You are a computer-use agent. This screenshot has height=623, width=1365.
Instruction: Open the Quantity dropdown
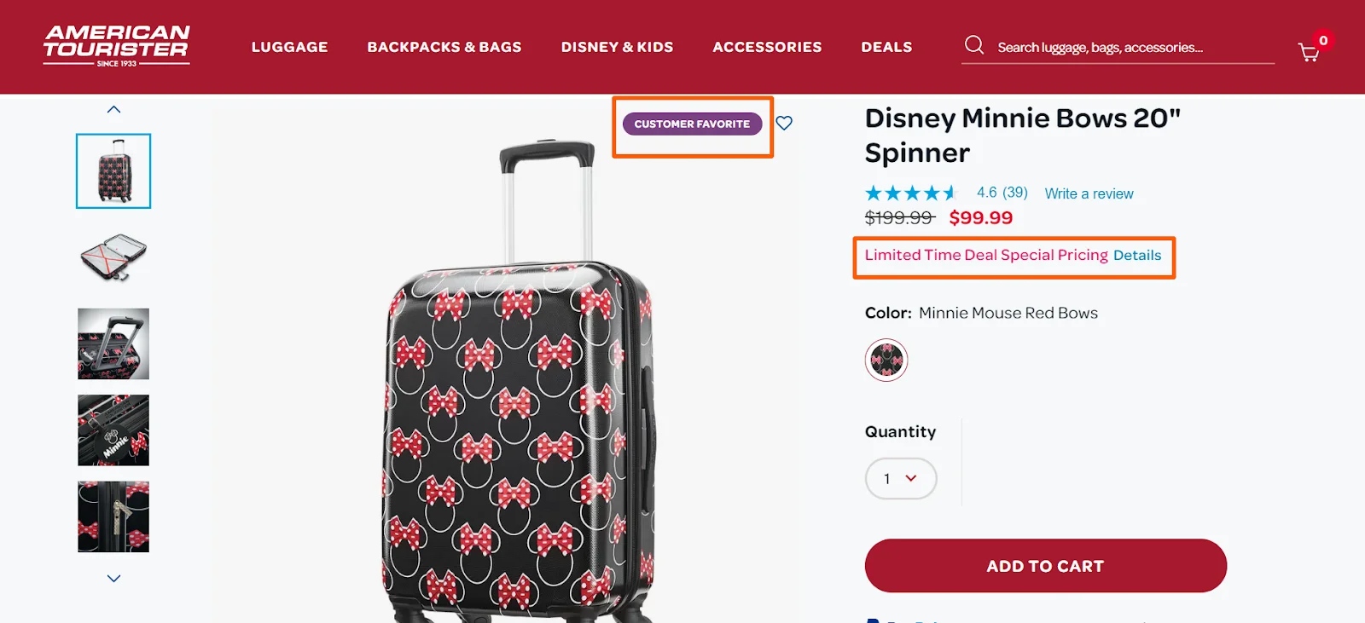point(900,478)
